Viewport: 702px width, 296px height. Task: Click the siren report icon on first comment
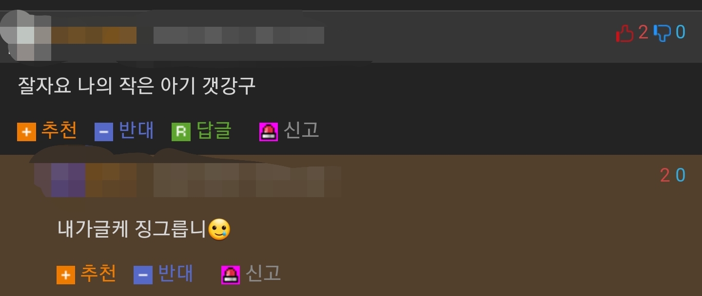pos(269,132)
